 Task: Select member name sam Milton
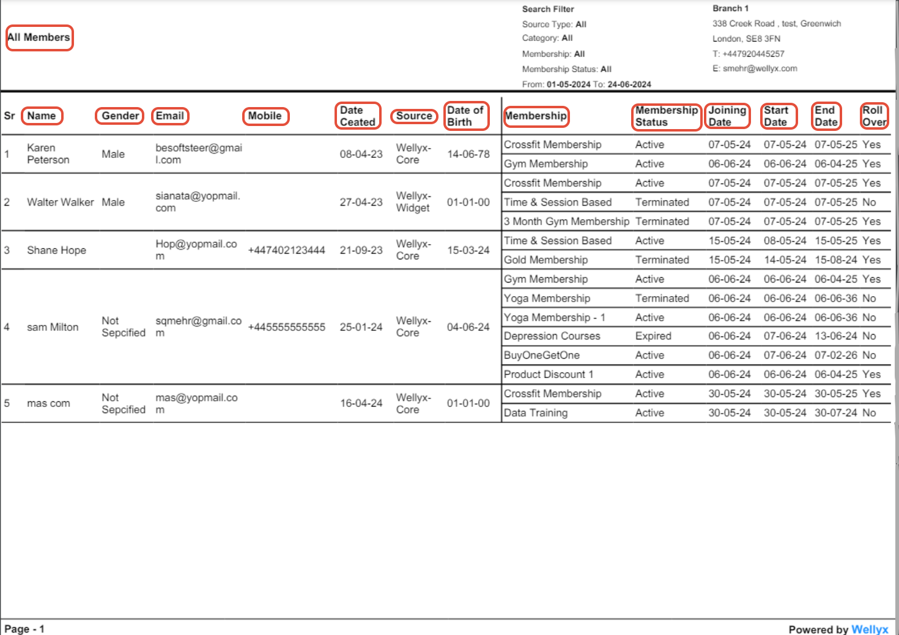tap(53, 327)
